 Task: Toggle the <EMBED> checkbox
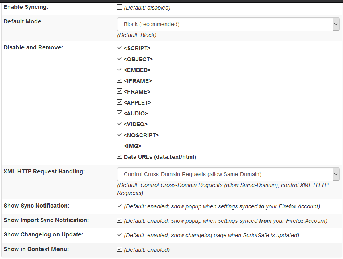coord(119,70)
